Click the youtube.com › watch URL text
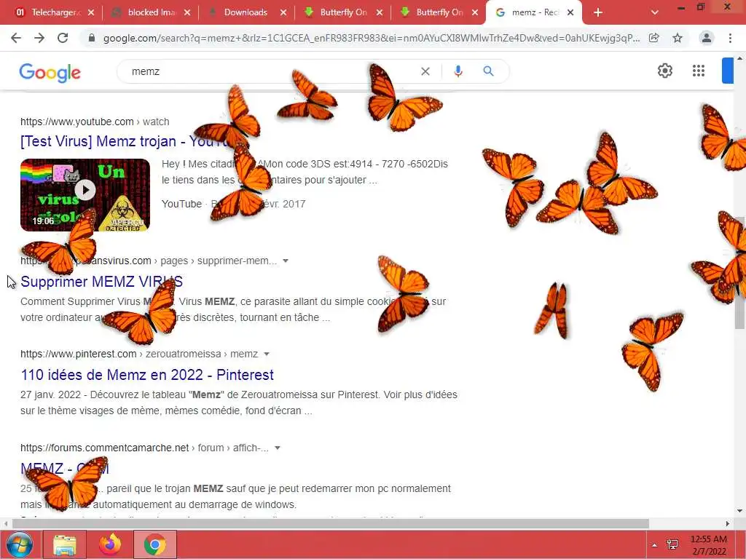The image size is (746, 559). pyautogui.click(x=95, y=122)
